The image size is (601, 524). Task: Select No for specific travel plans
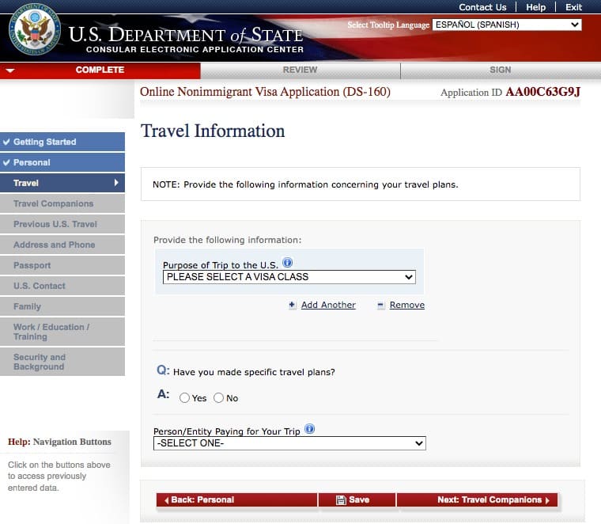219,398
